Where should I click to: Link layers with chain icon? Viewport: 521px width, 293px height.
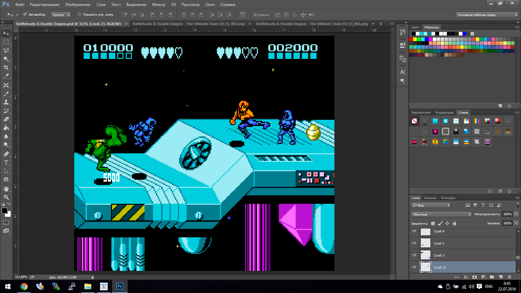(457, 277)
